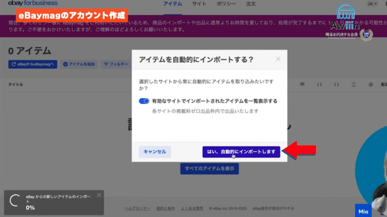Dismiss the import progress notification

pos(99,195)
